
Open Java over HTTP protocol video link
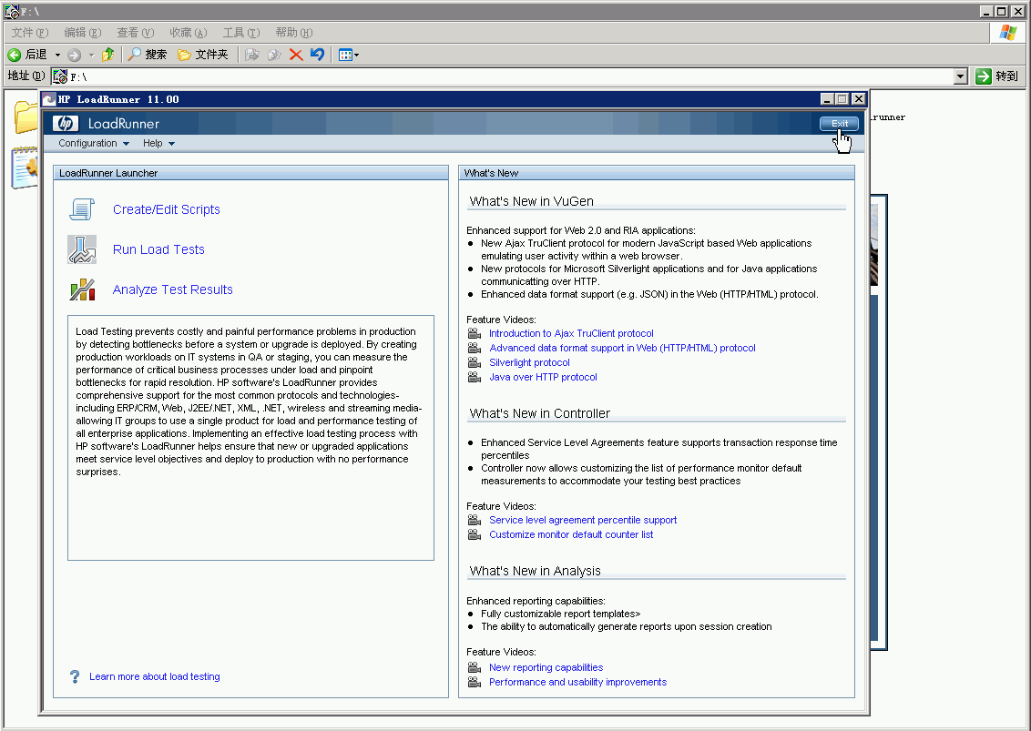click(543, 377)
